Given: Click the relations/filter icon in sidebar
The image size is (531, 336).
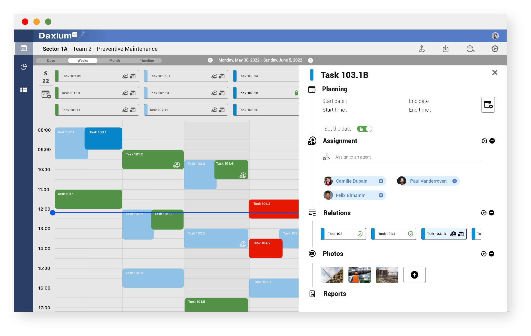Looking at the screenshot, I should pos(312,213).
